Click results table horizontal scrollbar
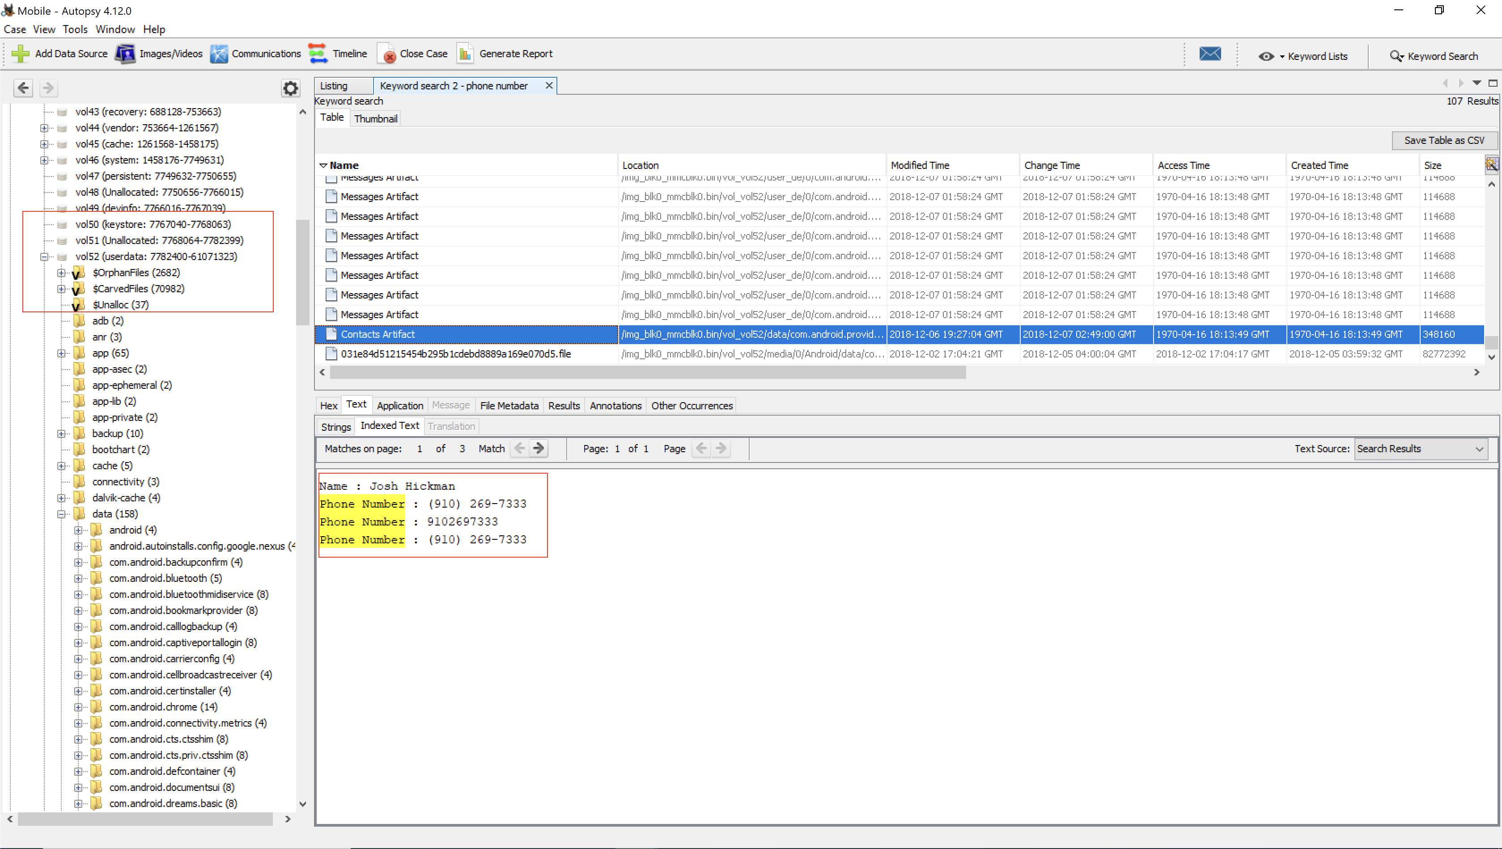Screen dimensions: 1502x849 648,373
